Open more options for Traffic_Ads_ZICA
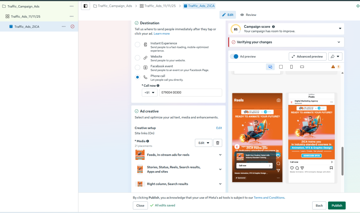 pyautogui.click(x=64, y=26)
